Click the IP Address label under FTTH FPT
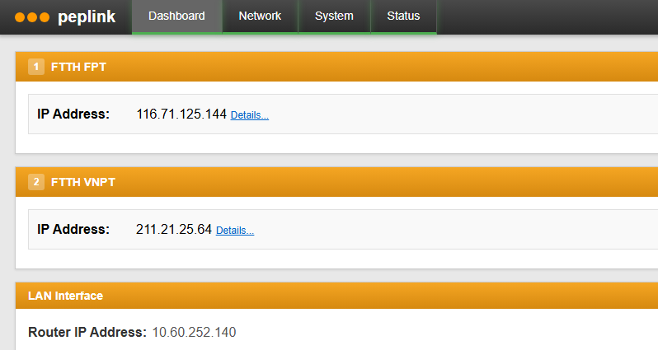Image resolution: width=658 pixels, height=350 pixels. [x=73, y=114]
